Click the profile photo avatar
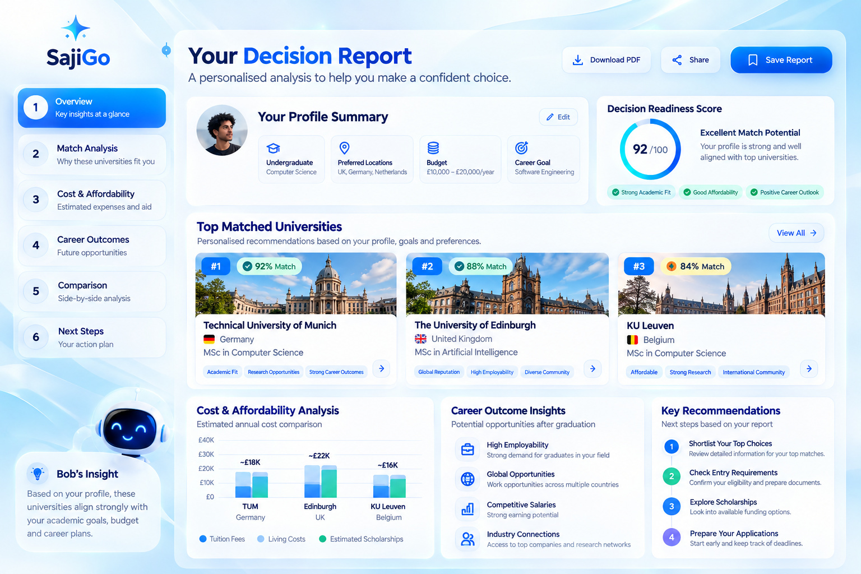Screen dimensions: 861x574 222,130
